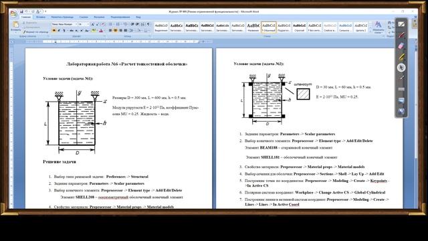The image size is (428, 241).
Task: Click Вырезать in clipboard group
Action: click(29, 22)
